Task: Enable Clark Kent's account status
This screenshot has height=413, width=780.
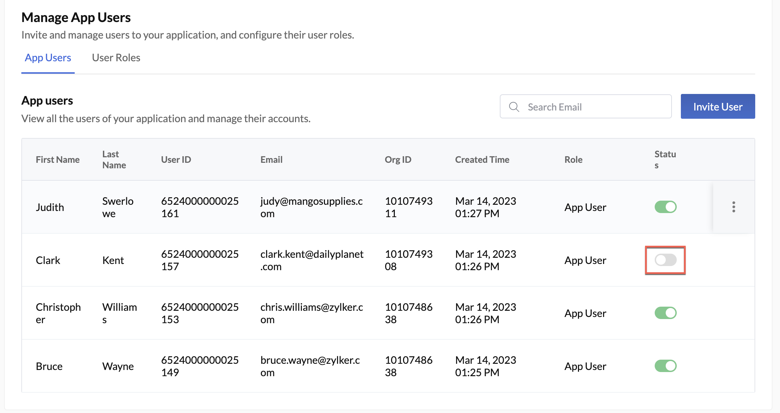Action: (665, 261)
